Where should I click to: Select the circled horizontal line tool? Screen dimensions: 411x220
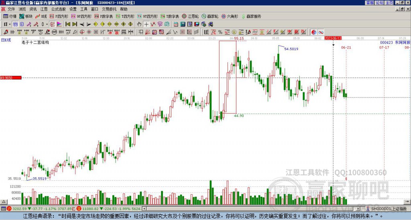click(54, 32)
